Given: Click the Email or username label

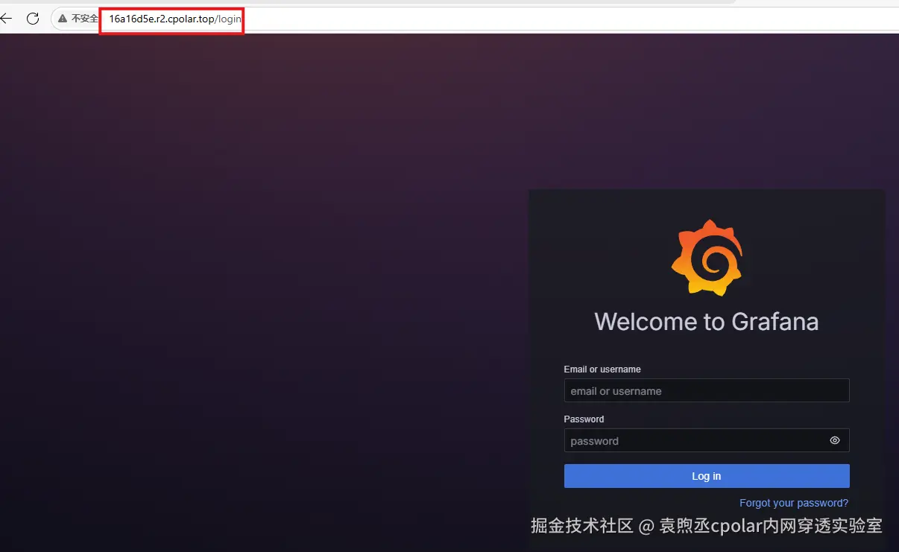Looking at the screenshot, I should 602,369.
